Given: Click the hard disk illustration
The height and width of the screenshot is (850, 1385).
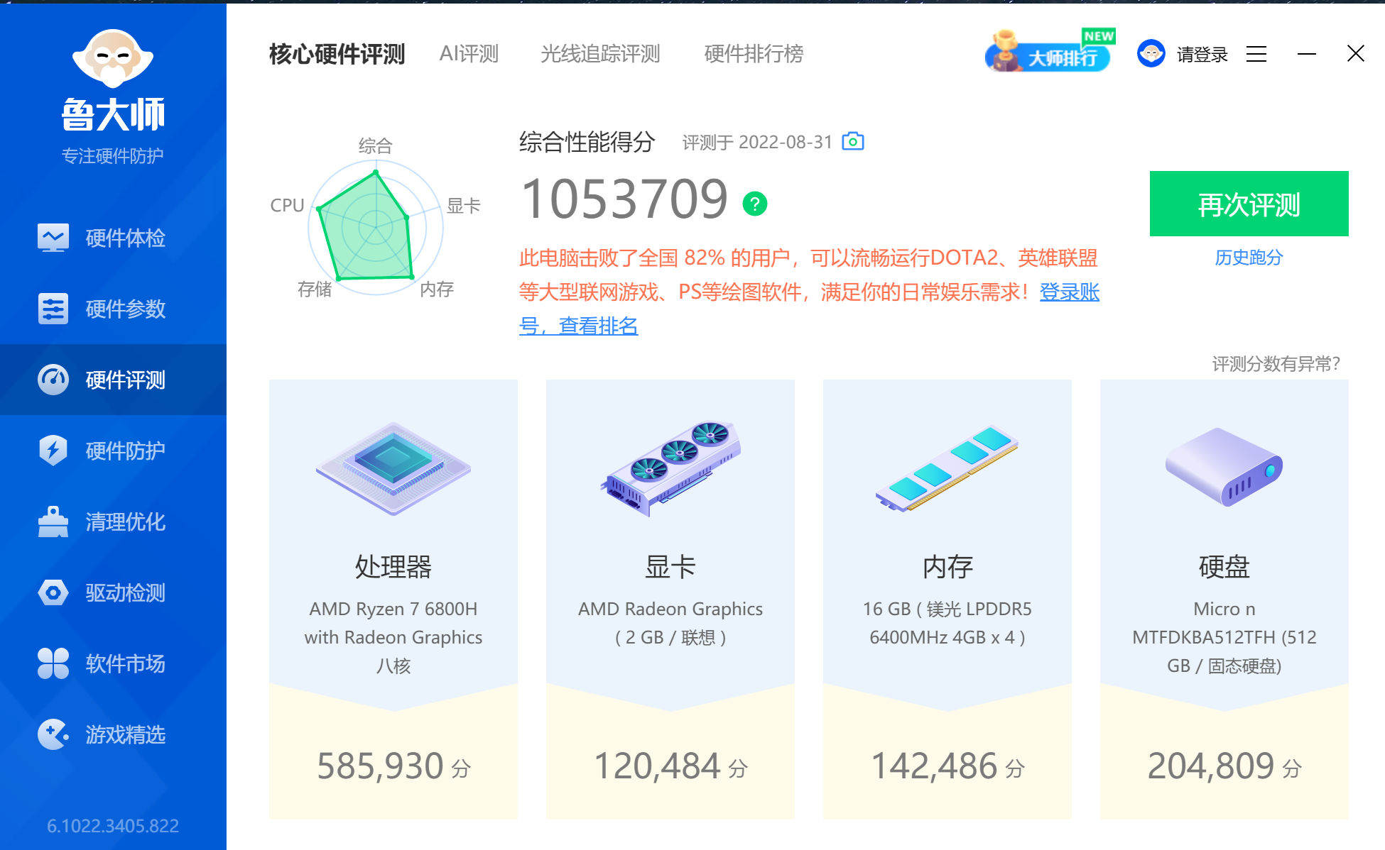Looking at the screenshot, I should (x=1224, y=467).
